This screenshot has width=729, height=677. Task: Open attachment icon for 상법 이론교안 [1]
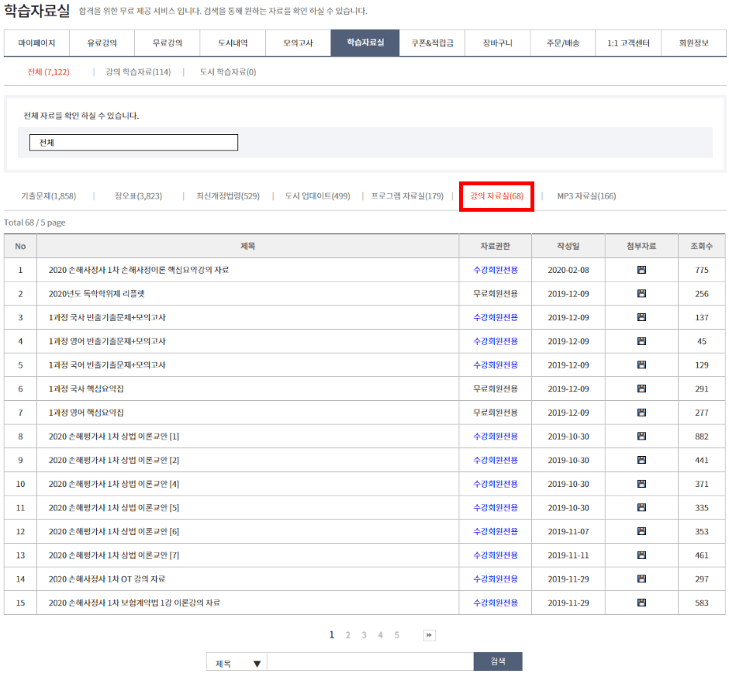[x=641, y=436]
